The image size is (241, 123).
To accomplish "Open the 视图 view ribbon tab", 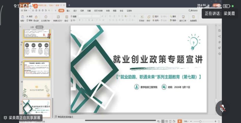I will (x=115, y=11).
